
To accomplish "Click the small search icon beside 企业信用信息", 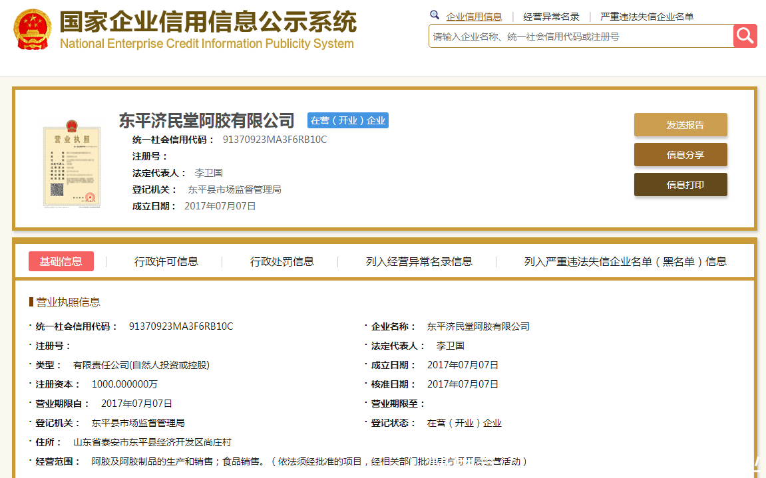I will 435,15.
